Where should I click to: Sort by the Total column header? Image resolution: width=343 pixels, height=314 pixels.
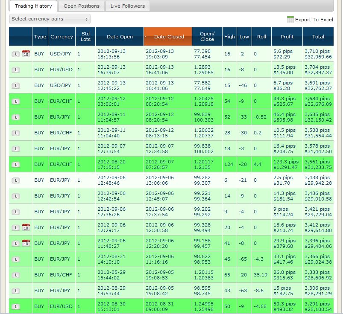click(318, 37)
